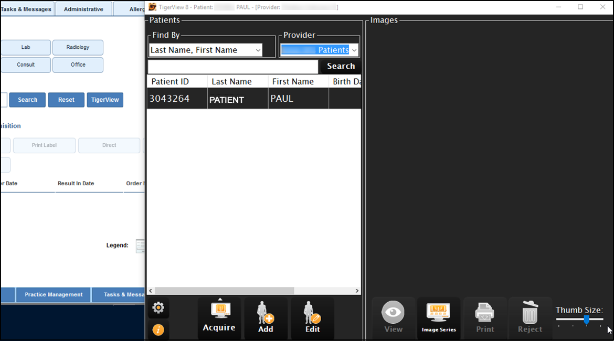Minimize the TigerView window
The image size is (614, 341).
[x=558, y=7]
